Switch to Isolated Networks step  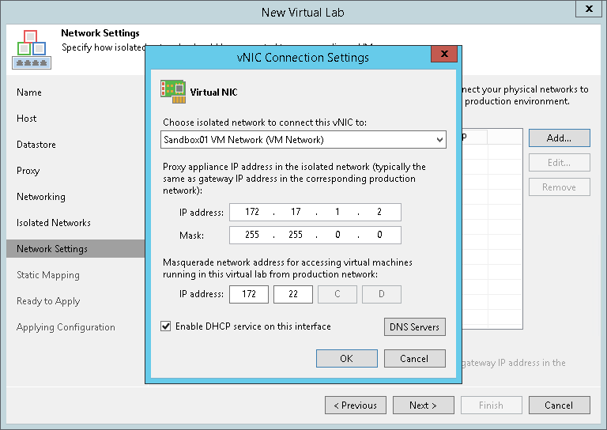54,223
